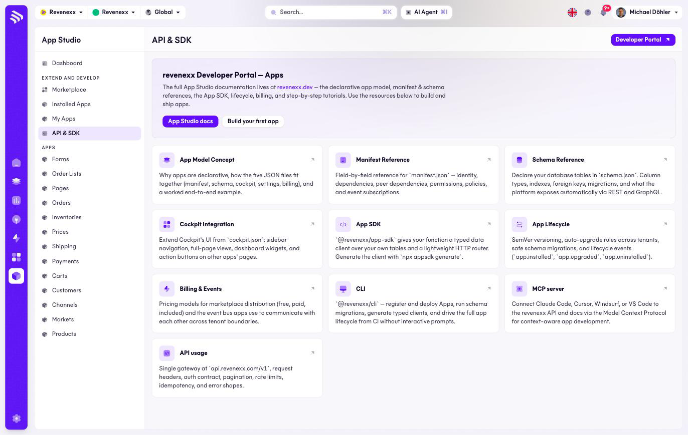Screen dimensions: 688x435
Task: Click the CLI monitor icon
Action: click(343, 289)
